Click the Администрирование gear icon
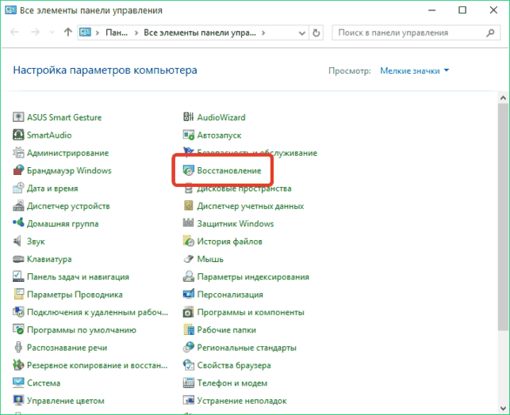Image resolution: width=510 pixels, height=415 pixels. coord(18,152)
